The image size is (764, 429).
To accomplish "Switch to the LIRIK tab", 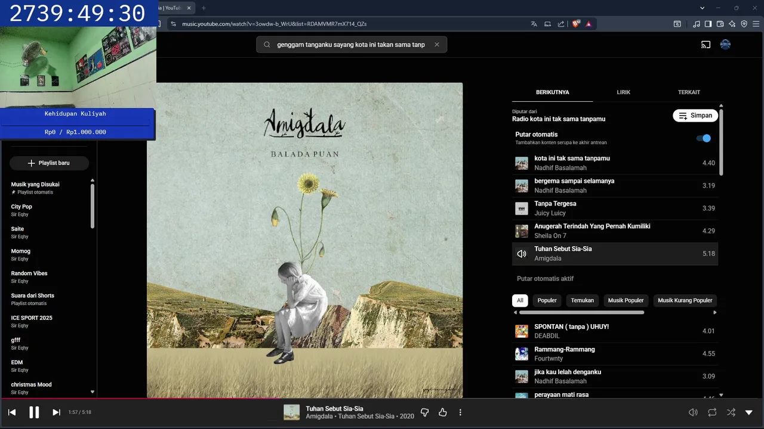I will [x=624, y=92].
